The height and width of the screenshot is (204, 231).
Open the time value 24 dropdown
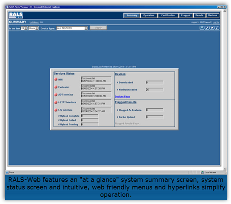pyautogui.click(x=24, y=28)
